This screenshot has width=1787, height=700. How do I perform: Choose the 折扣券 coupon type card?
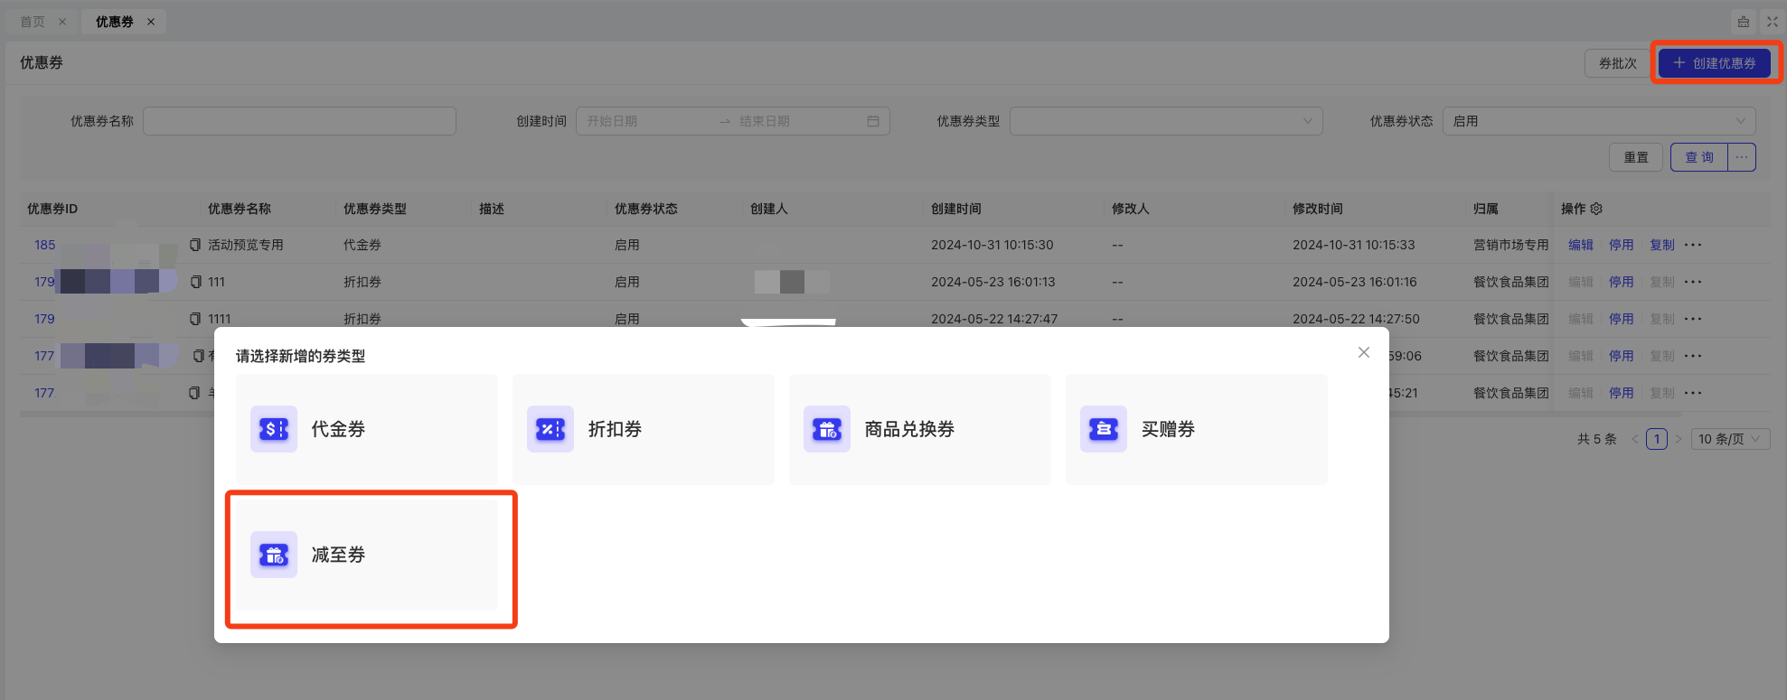[x=644, y=429]
